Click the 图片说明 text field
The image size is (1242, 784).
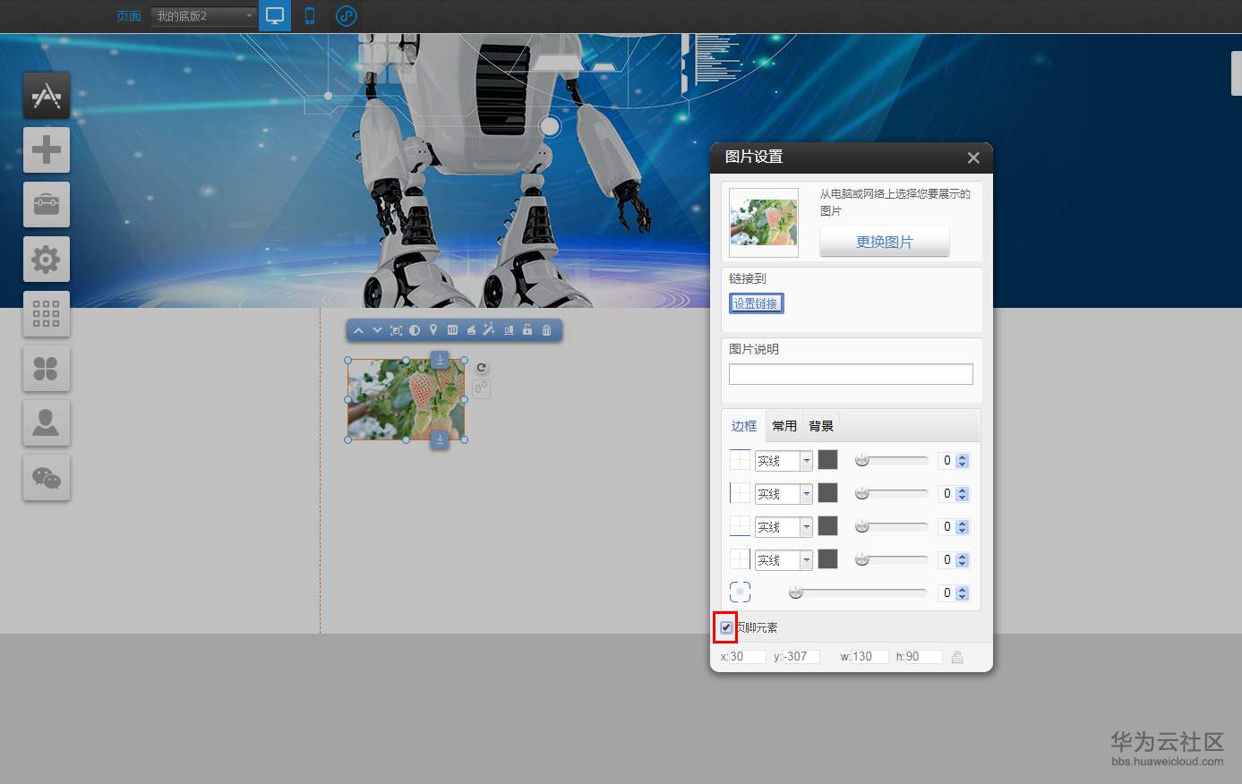[851, 374]
